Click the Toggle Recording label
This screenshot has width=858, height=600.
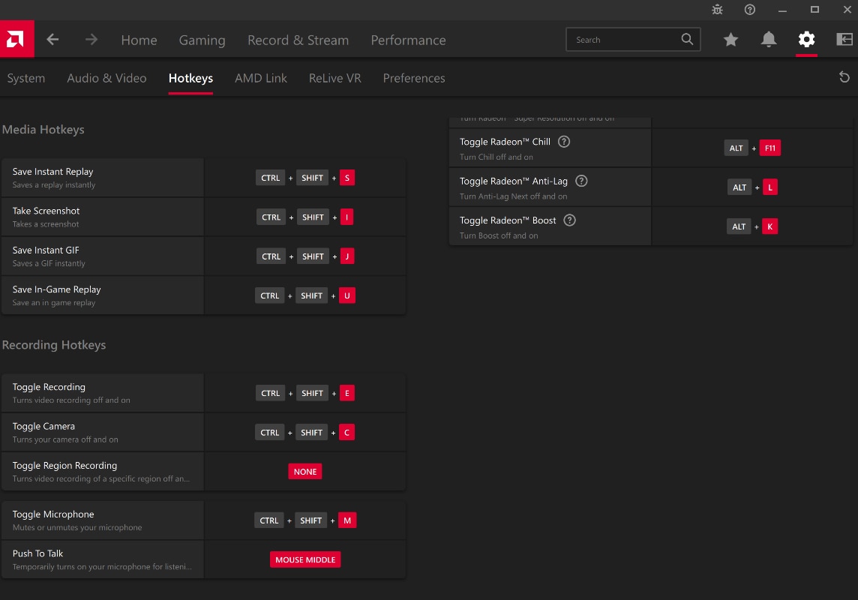coord(49,387)
